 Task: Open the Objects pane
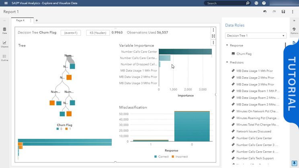pyautogui.click(x=4, y=44)
